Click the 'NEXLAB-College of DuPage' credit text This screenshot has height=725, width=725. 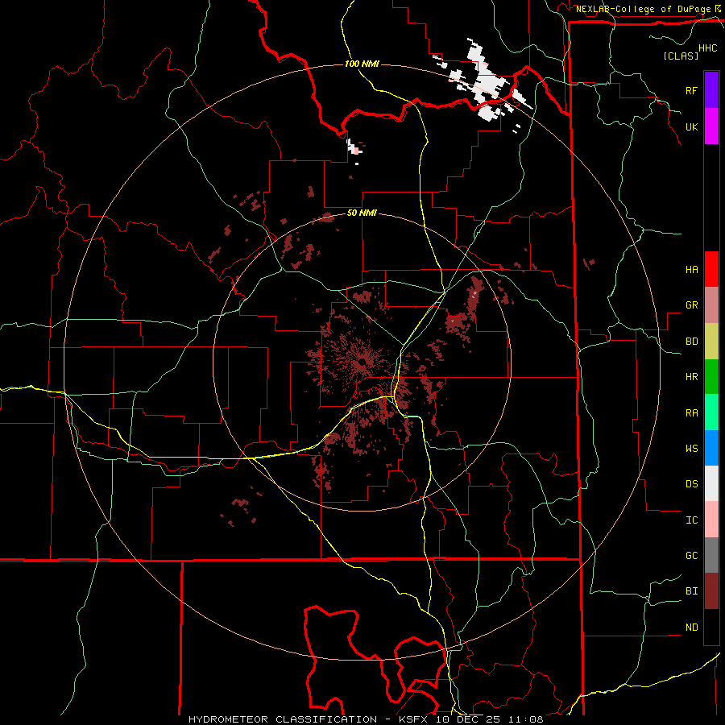click(x=643, y=9)
